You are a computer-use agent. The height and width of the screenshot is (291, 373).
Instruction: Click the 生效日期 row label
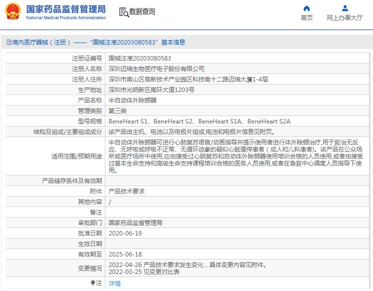(x=90, y=244)
